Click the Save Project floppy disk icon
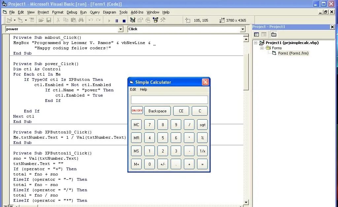338x207 pixels. [49, 20]
